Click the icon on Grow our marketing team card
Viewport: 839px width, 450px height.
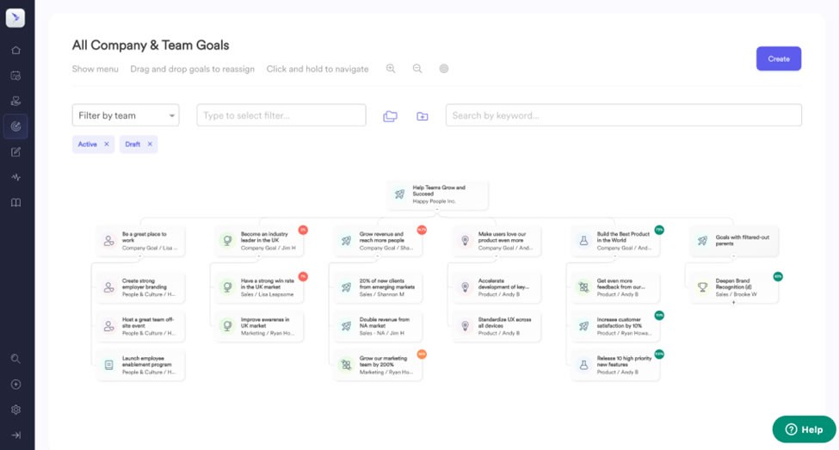[x=346, y=365]
